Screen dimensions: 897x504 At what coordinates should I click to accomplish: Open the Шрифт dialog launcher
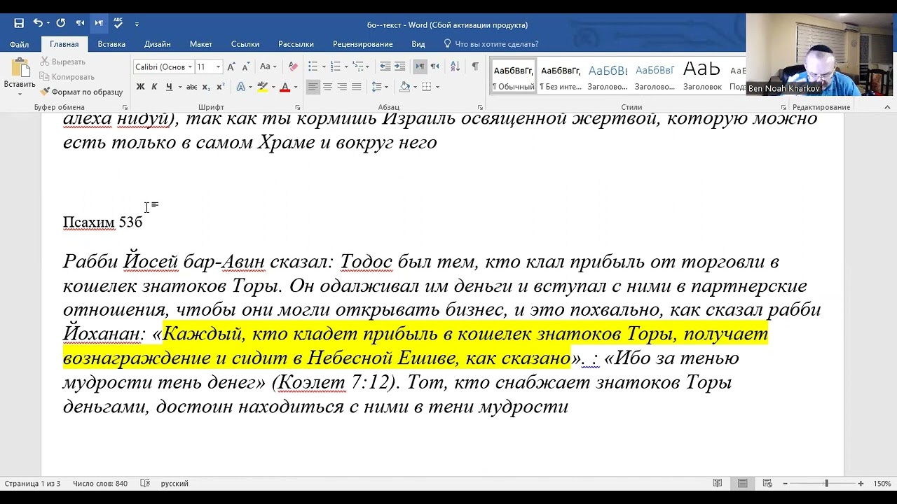pyautogui.click(x=298, y=107)
